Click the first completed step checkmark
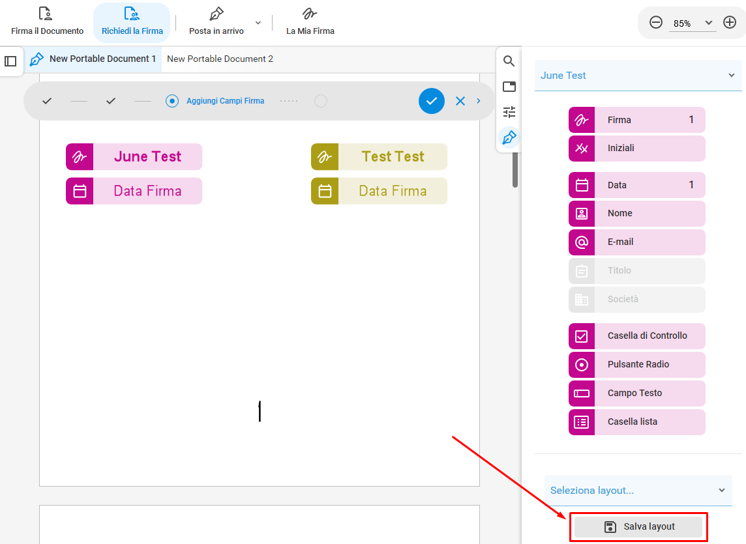746x544 pixels. [x=47, y=101]
